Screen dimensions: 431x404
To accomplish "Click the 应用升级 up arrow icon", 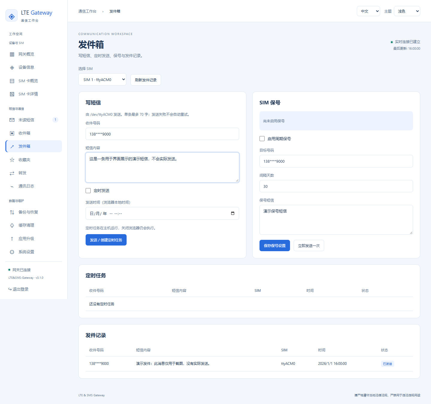I will tap(12, 239).
